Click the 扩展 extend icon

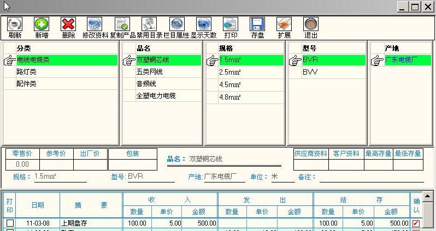tap(284, 25)
